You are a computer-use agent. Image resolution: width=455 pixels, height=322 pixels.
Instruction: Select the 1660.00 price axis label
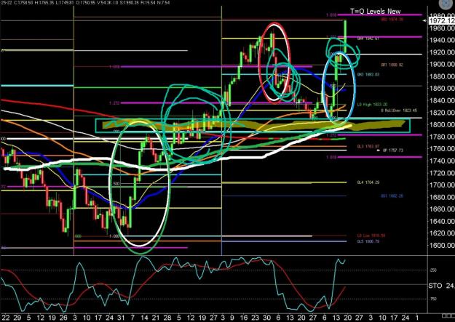pos(442,209)
